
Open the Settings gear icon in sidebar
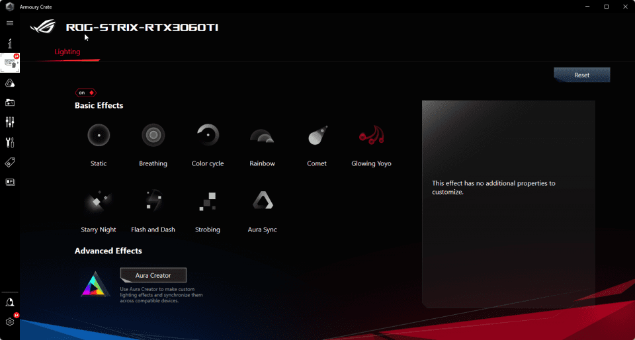point(10,321)
